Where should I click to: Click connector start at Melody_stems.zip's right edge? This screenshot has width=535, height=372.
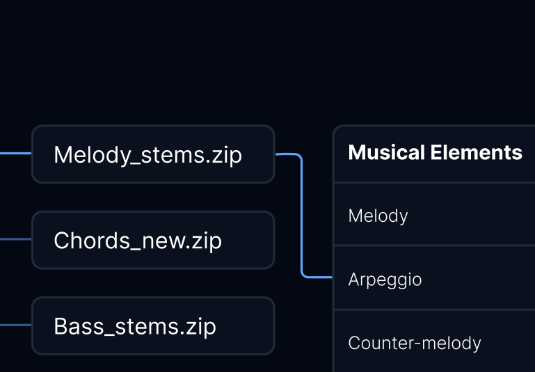coord(278,154)
